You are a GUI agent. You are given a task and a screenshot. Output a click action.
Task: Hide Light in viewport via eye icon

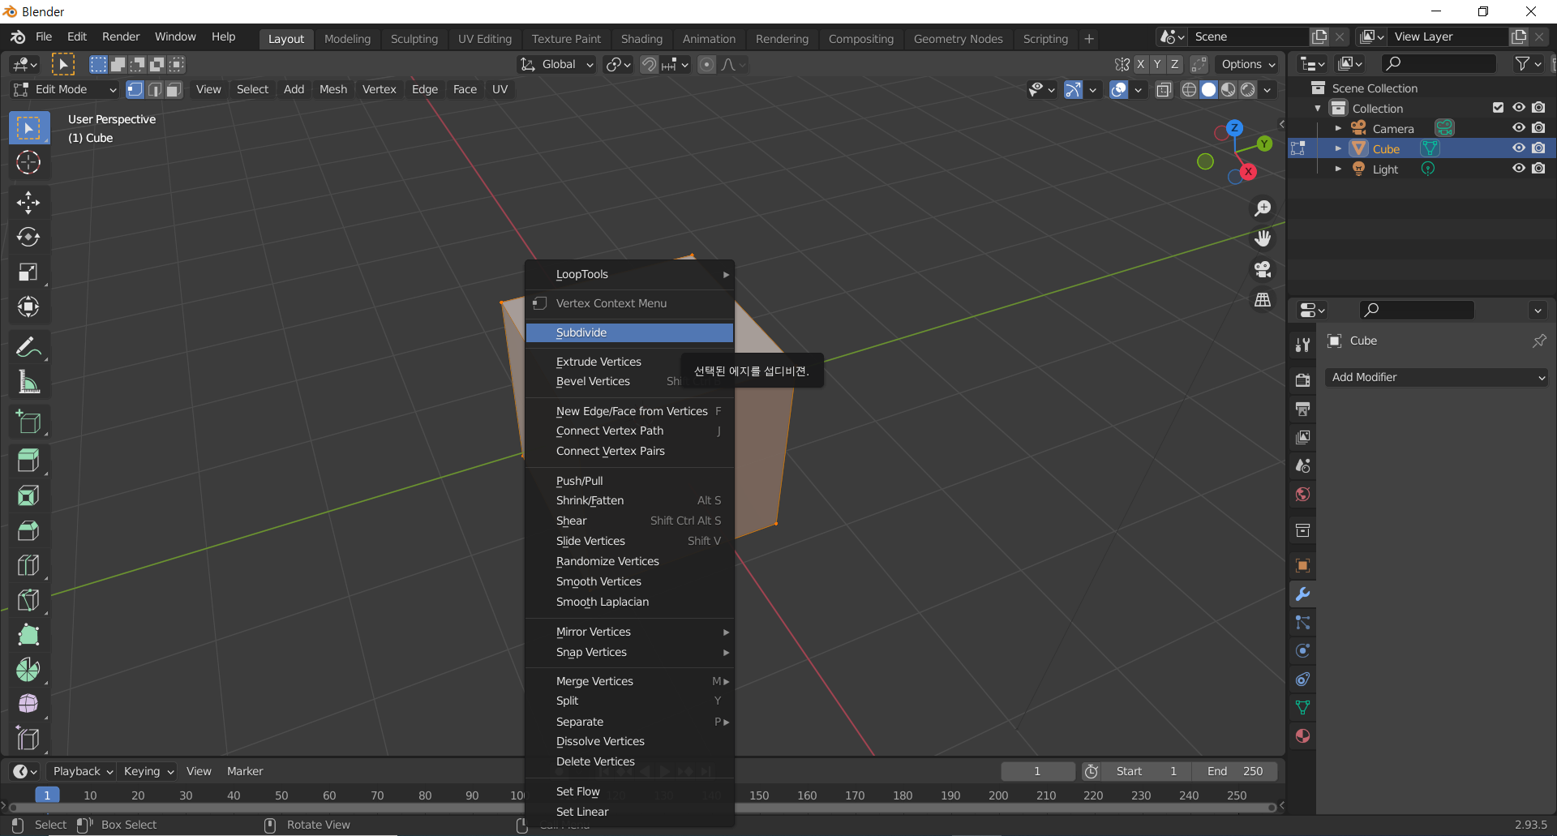tap(1519, 169)
